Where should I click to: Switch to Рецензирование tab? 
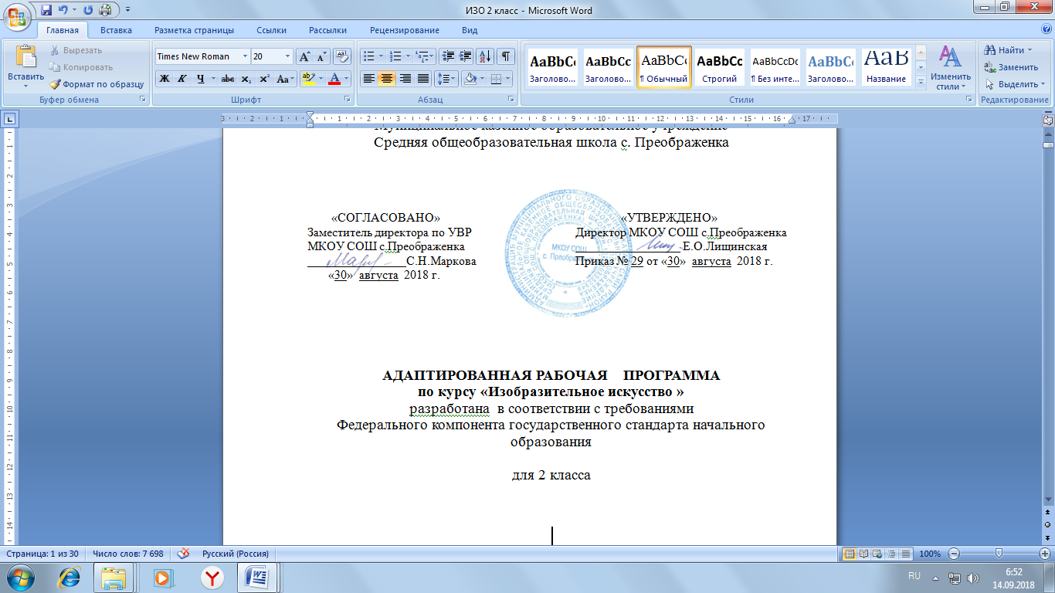tap(405, 30)
